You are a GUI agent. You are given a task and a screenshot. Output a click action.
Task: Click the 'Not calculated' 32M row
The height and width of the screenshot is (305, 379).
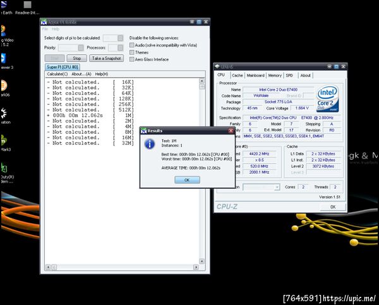click(x=90, y=143)
